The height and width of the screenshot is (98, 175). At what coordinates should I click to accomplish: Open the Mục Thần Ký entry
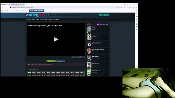[98, 37]
